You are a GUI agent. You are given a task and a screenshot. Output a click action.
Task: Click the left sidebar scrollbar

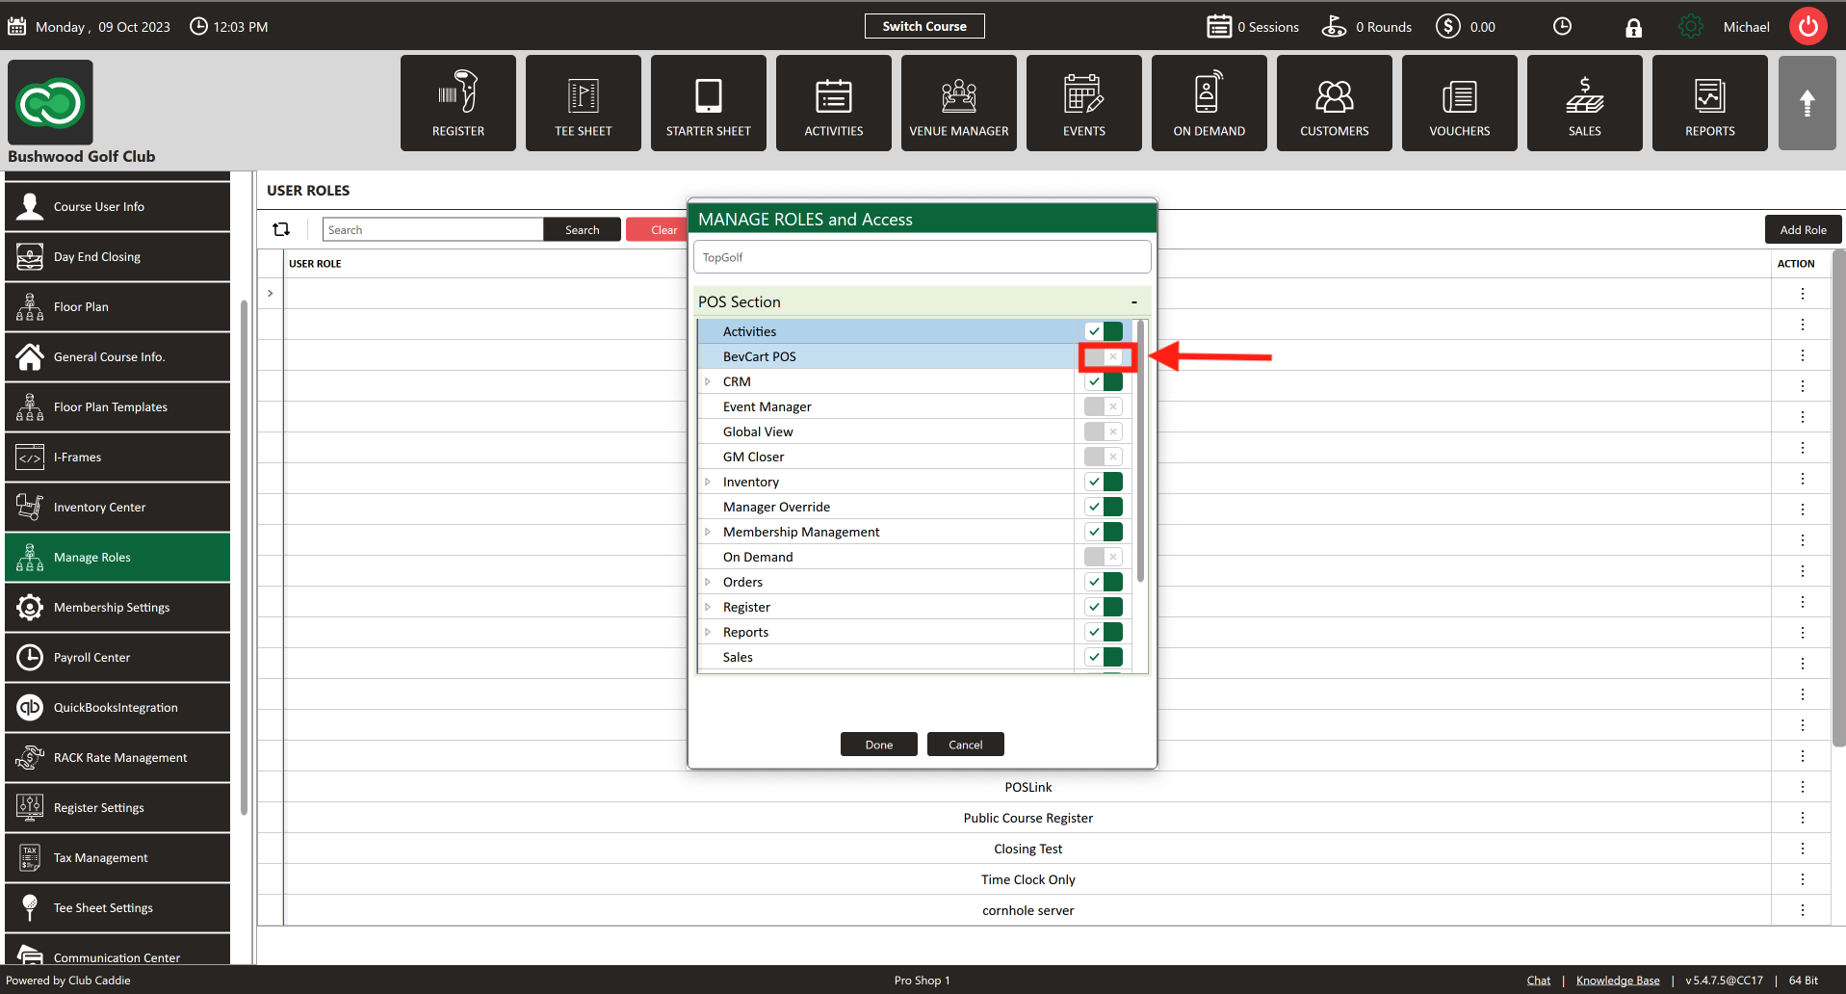244,559
